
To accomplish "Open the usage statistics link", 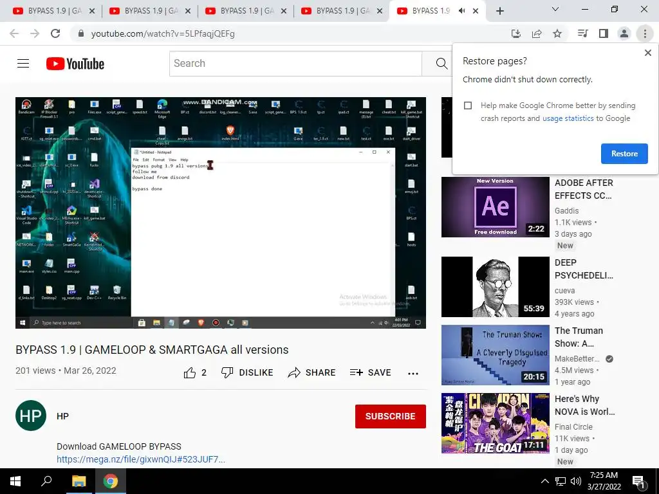I will tap(568, 118).
